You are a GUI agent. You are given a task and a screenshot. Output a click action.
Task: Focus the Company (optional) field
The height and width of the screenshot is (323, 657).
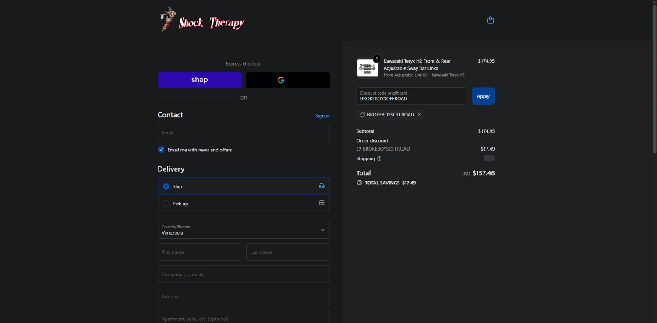[x=244, y=274]
